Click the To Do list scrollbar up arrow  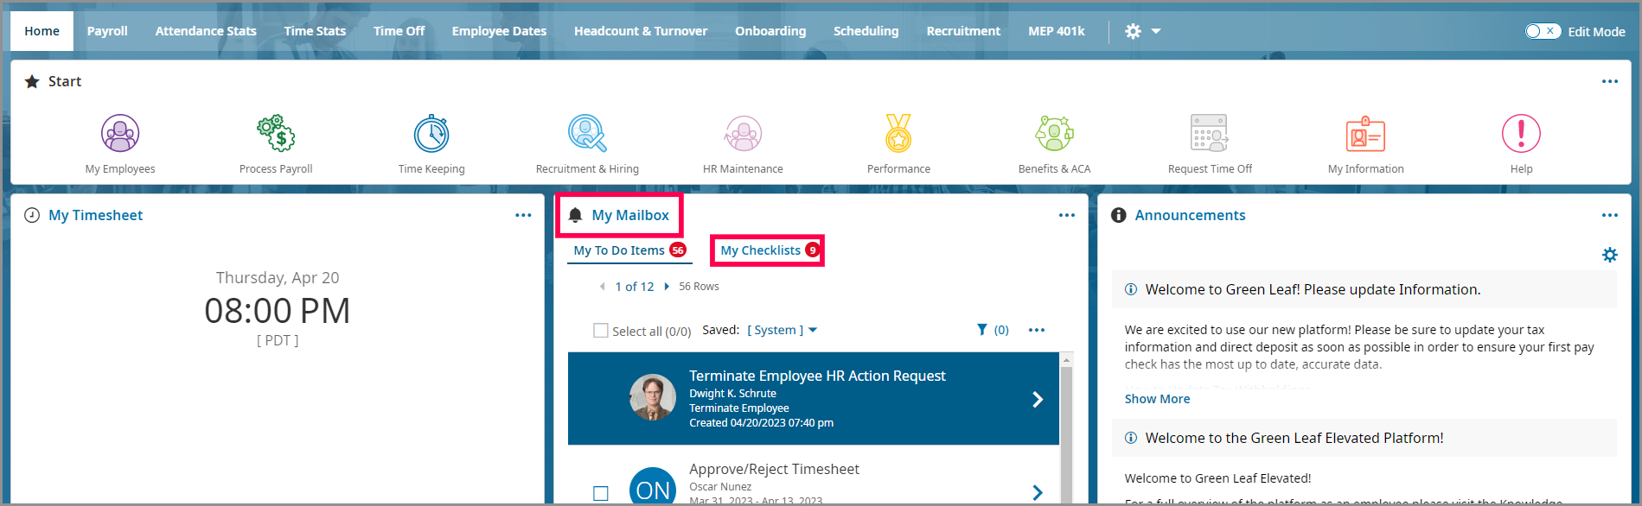[x=1066, y=359]
